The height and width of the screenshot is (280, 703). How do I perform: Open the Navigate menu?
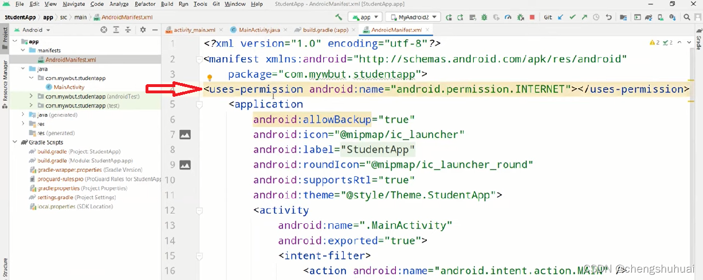pyautogui.click(x=73, y=4)
